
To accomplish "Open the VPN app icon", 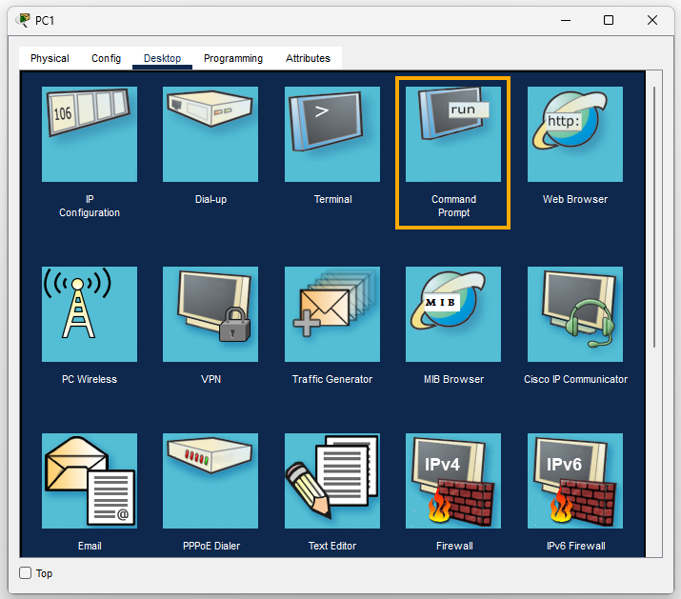I will [x=210, y=314].
